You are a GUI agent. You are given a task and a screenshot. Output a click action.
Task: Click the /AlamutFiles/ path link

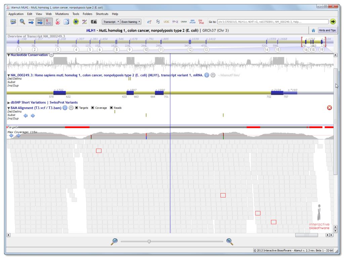coord(229,75)
